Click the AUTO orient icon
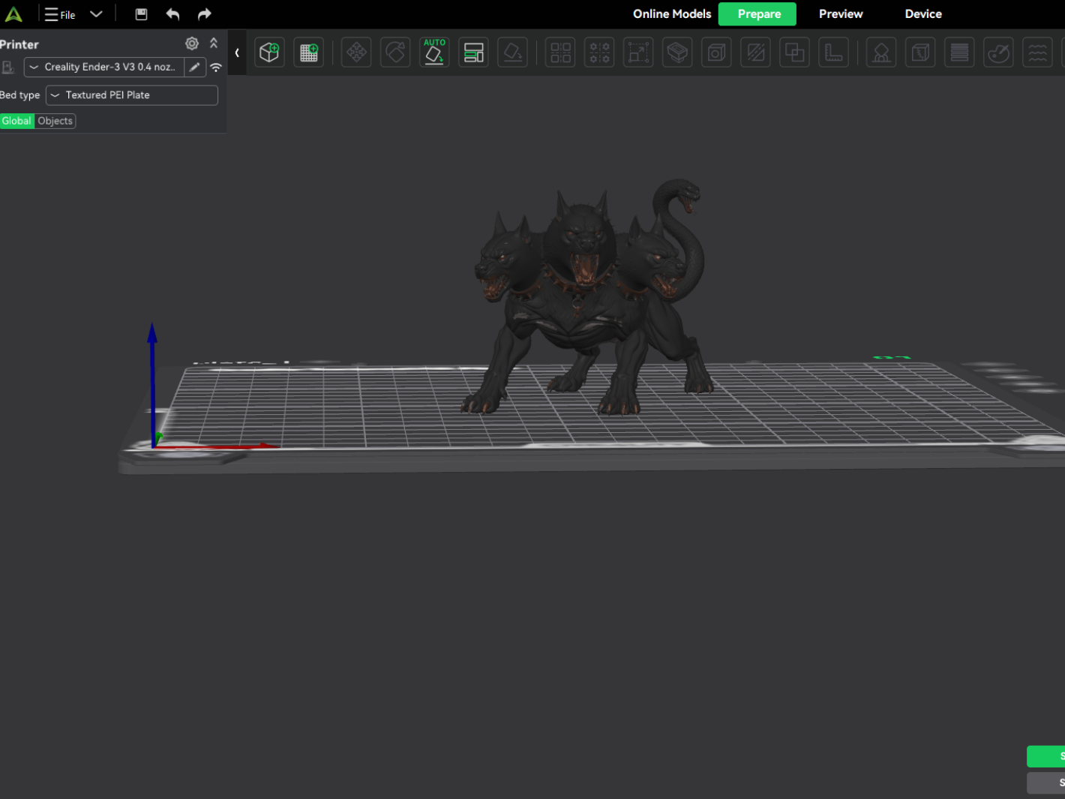1065x799 pixels. (x=434, y=53)
